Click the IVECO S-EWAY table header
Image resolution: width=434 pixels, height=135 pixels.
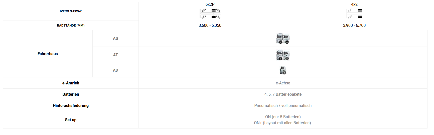pyautogui.click(x=71, y=11)
